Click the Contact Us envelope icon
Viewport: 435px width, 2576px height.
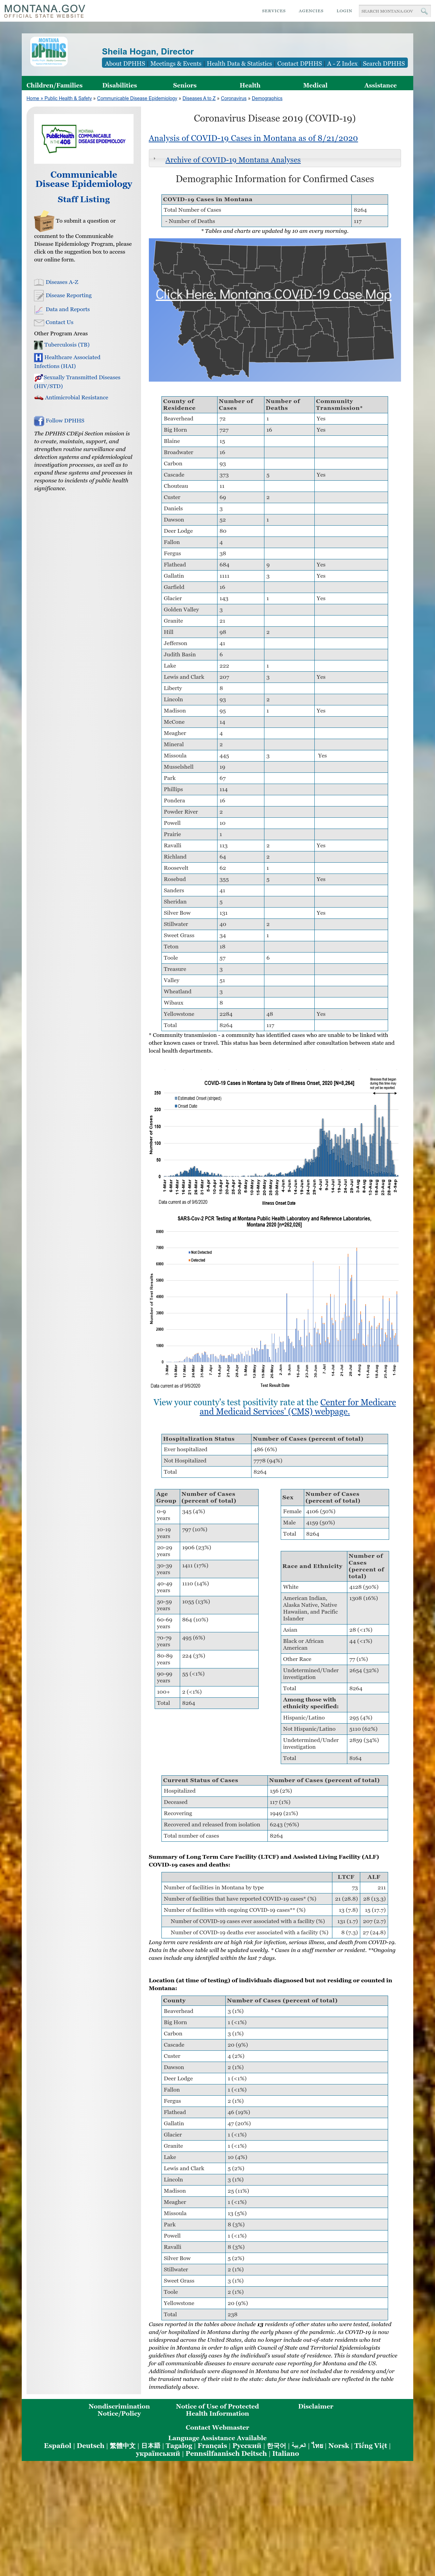tap(38, 322)
